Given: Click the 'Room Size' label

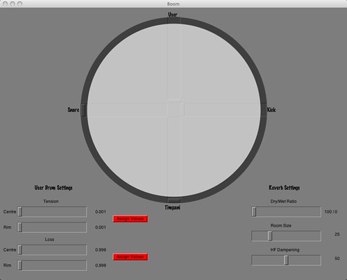Looking at the screenshot, I should pos(281,226).
